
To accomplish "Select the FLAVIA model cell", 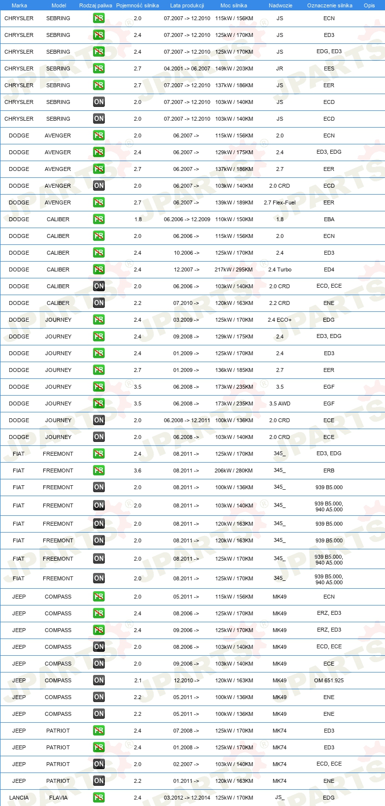I will [58, 798].
